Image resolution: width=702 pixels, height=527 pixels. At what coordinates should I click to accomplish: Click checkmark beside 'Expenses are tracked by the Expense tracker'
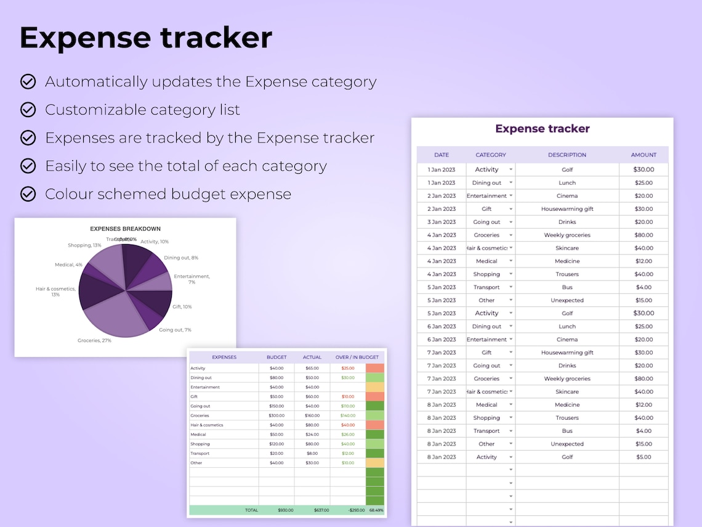[28, 137]
